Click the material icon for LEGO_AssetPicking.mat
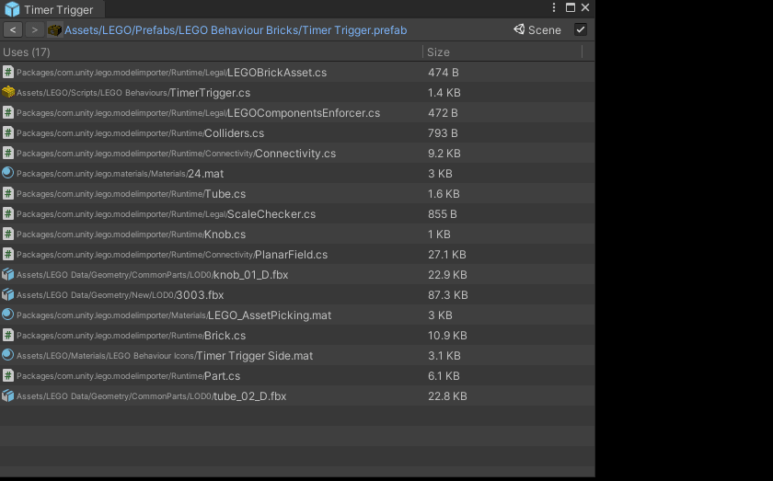Image resolution: width=773 pixels, height=481 pixels. 8,315
